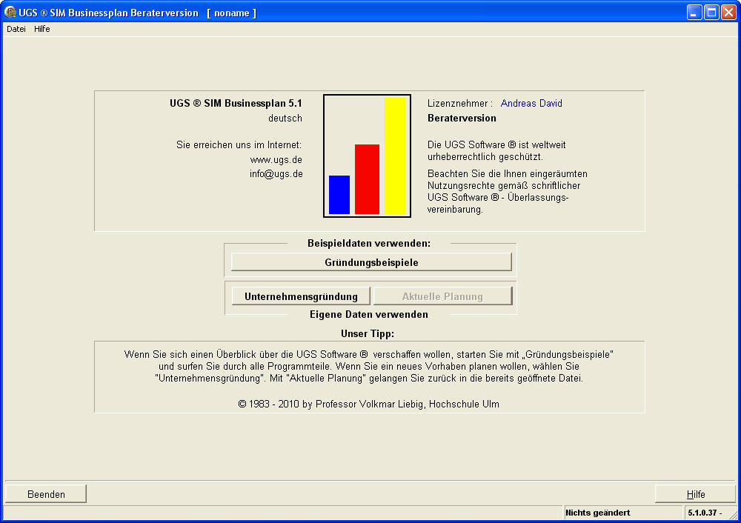Click the deutsch language label

285,118
